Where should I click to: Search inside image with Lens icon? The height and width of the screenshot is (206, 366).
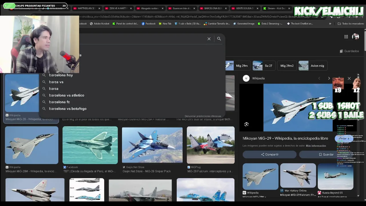[x=246, y=124]
